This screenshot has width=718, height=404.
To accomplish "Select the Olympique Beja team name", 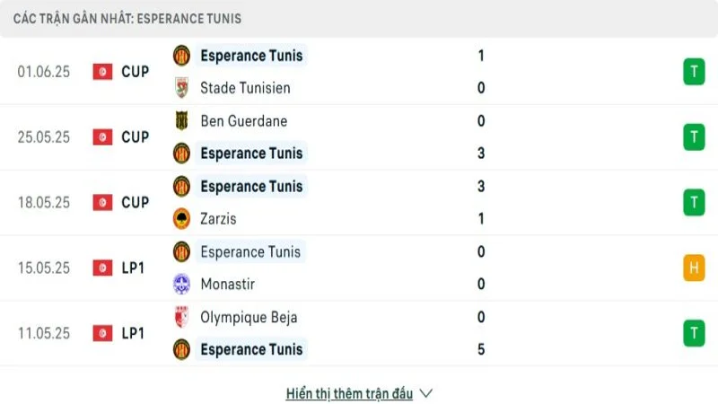I will (249, 317).
